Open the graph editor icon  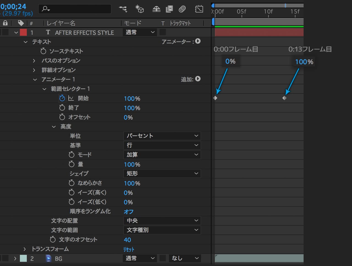click(x=199, y=9)
